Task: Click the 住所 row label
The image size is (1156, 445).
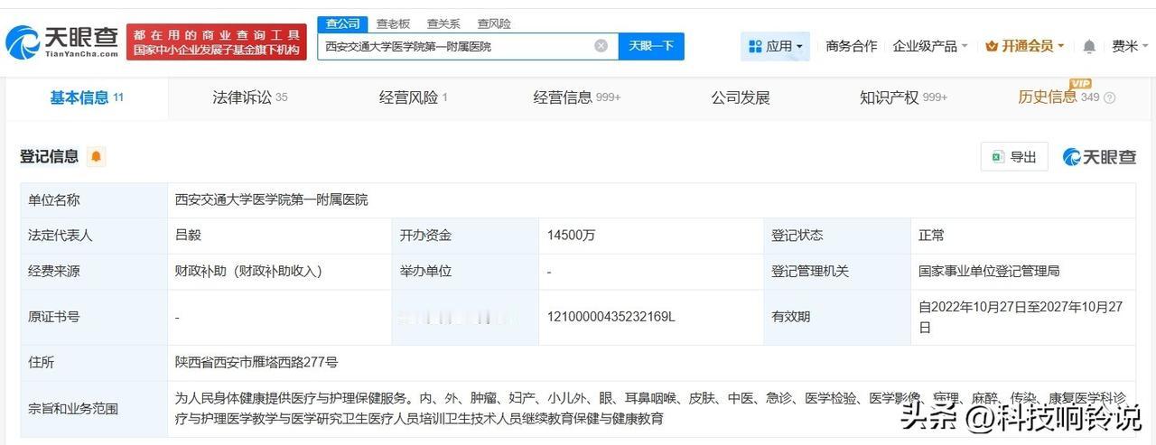Action: pos(42,362)
